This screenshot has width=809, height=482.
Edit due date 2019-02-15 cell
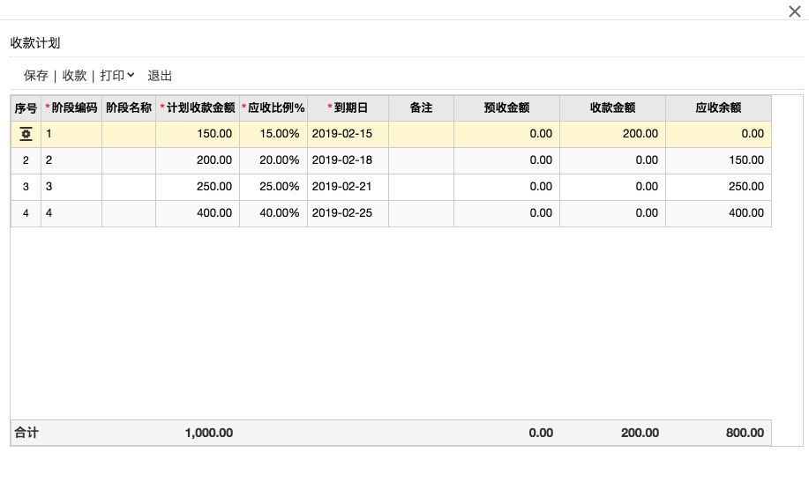(x=348, y=134)
